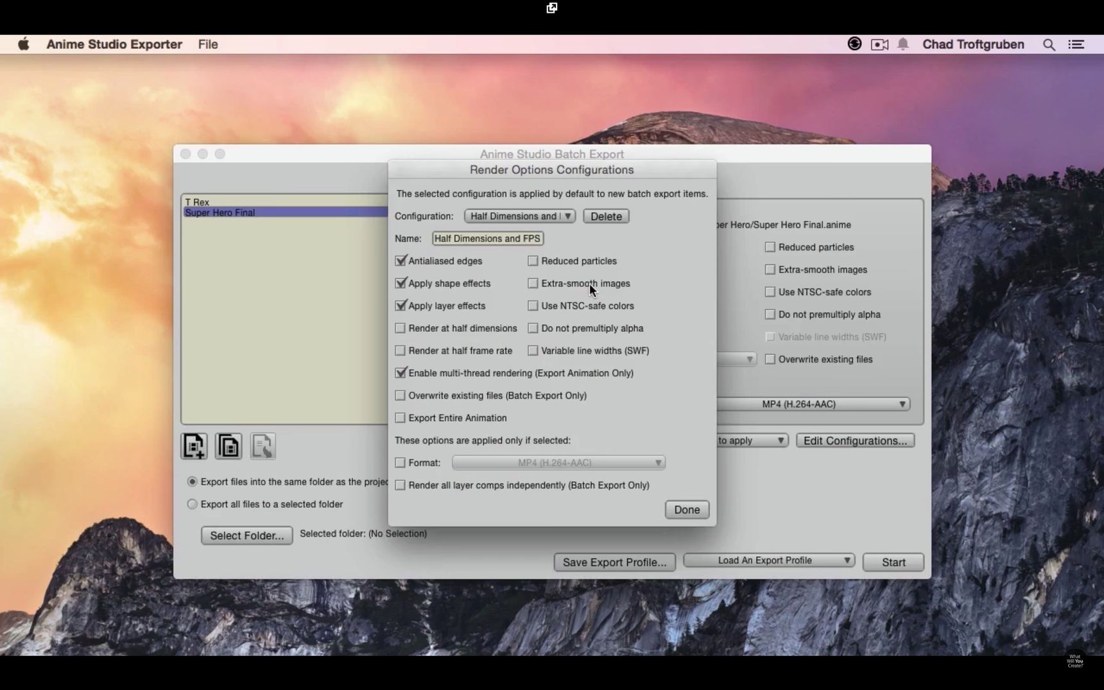This screenshot has height=690, width=1104.
Task: Open Spotlight search in menu bar
Action: 1049,44
